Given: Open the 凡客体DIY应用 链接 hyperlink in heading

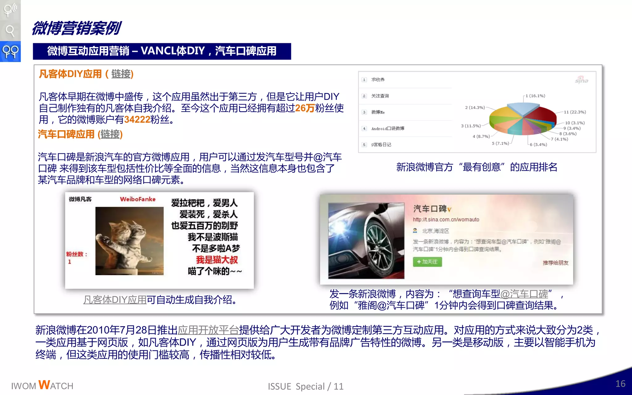Looking at the screenshot, I should (121, 74).
